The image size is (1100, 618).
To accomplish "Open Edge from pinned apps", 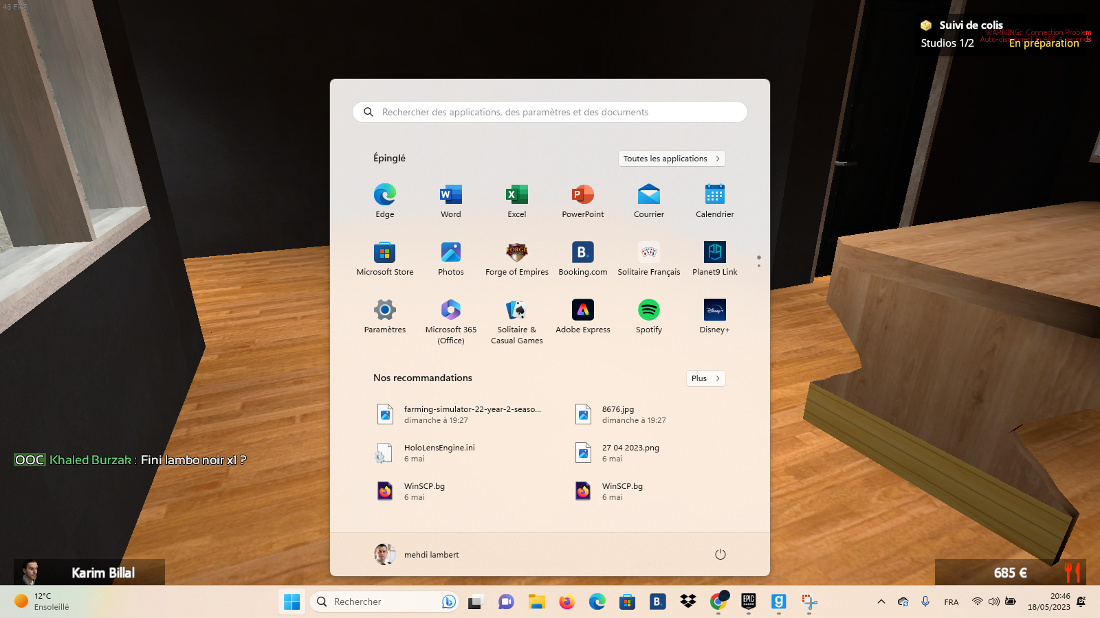I will pos(385,196).
